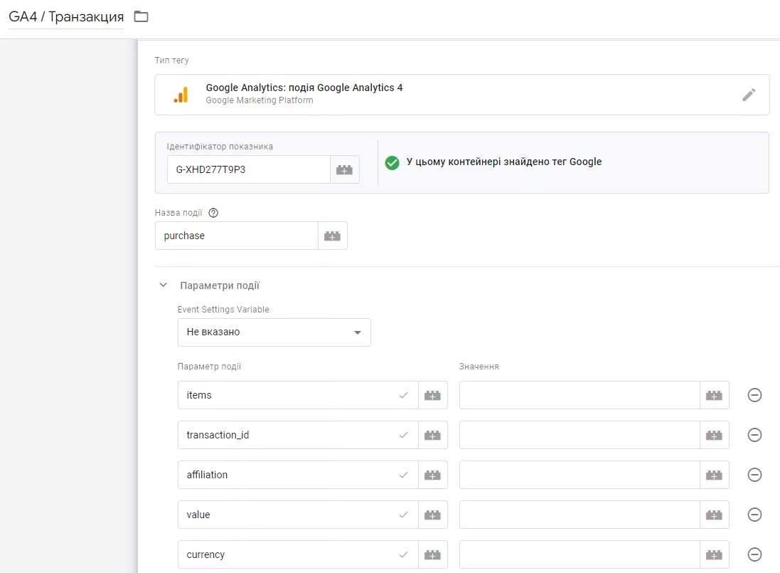Open the Event Settings Variable dropdown
The width and height of the screenshot is (780, 573).
tap(274, 332)
